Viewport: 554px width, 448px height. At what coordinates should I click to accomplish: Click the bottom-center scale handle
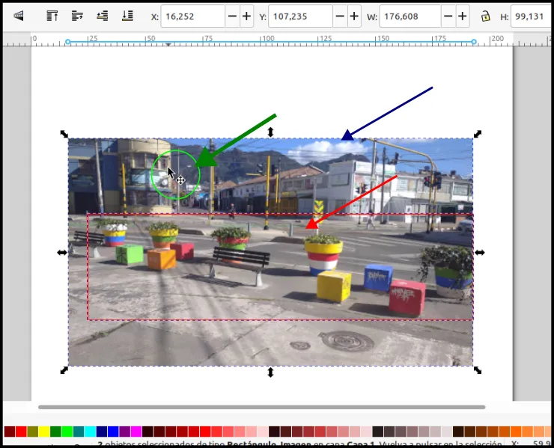270,372
